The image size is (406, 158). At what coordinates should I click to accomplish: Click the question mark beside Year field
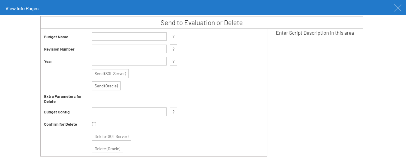pos(174,61)
